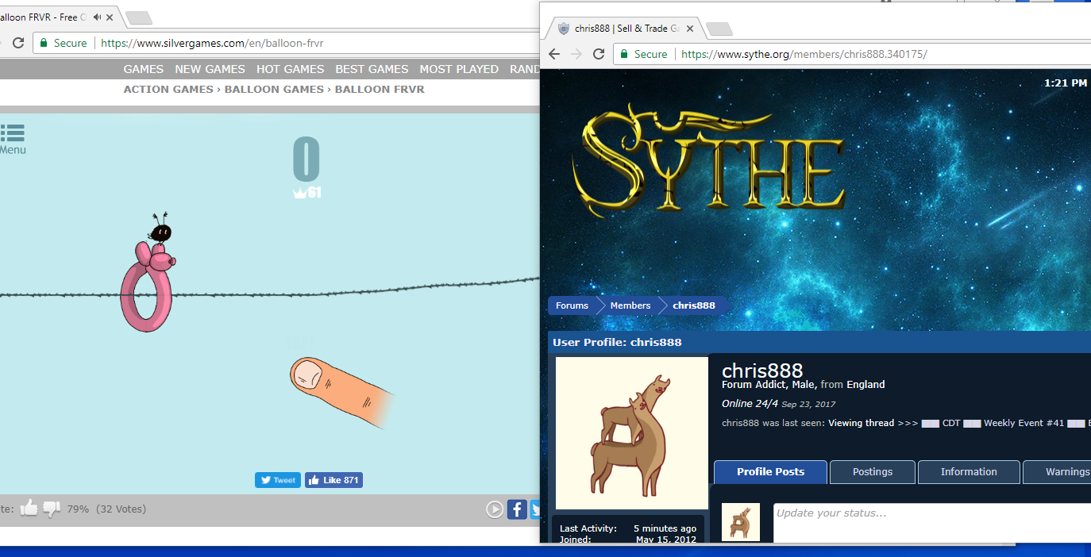Click the Viewing thread Weekly Event link
Screen dimensions: 1091x557
click(x=959, y=423)
